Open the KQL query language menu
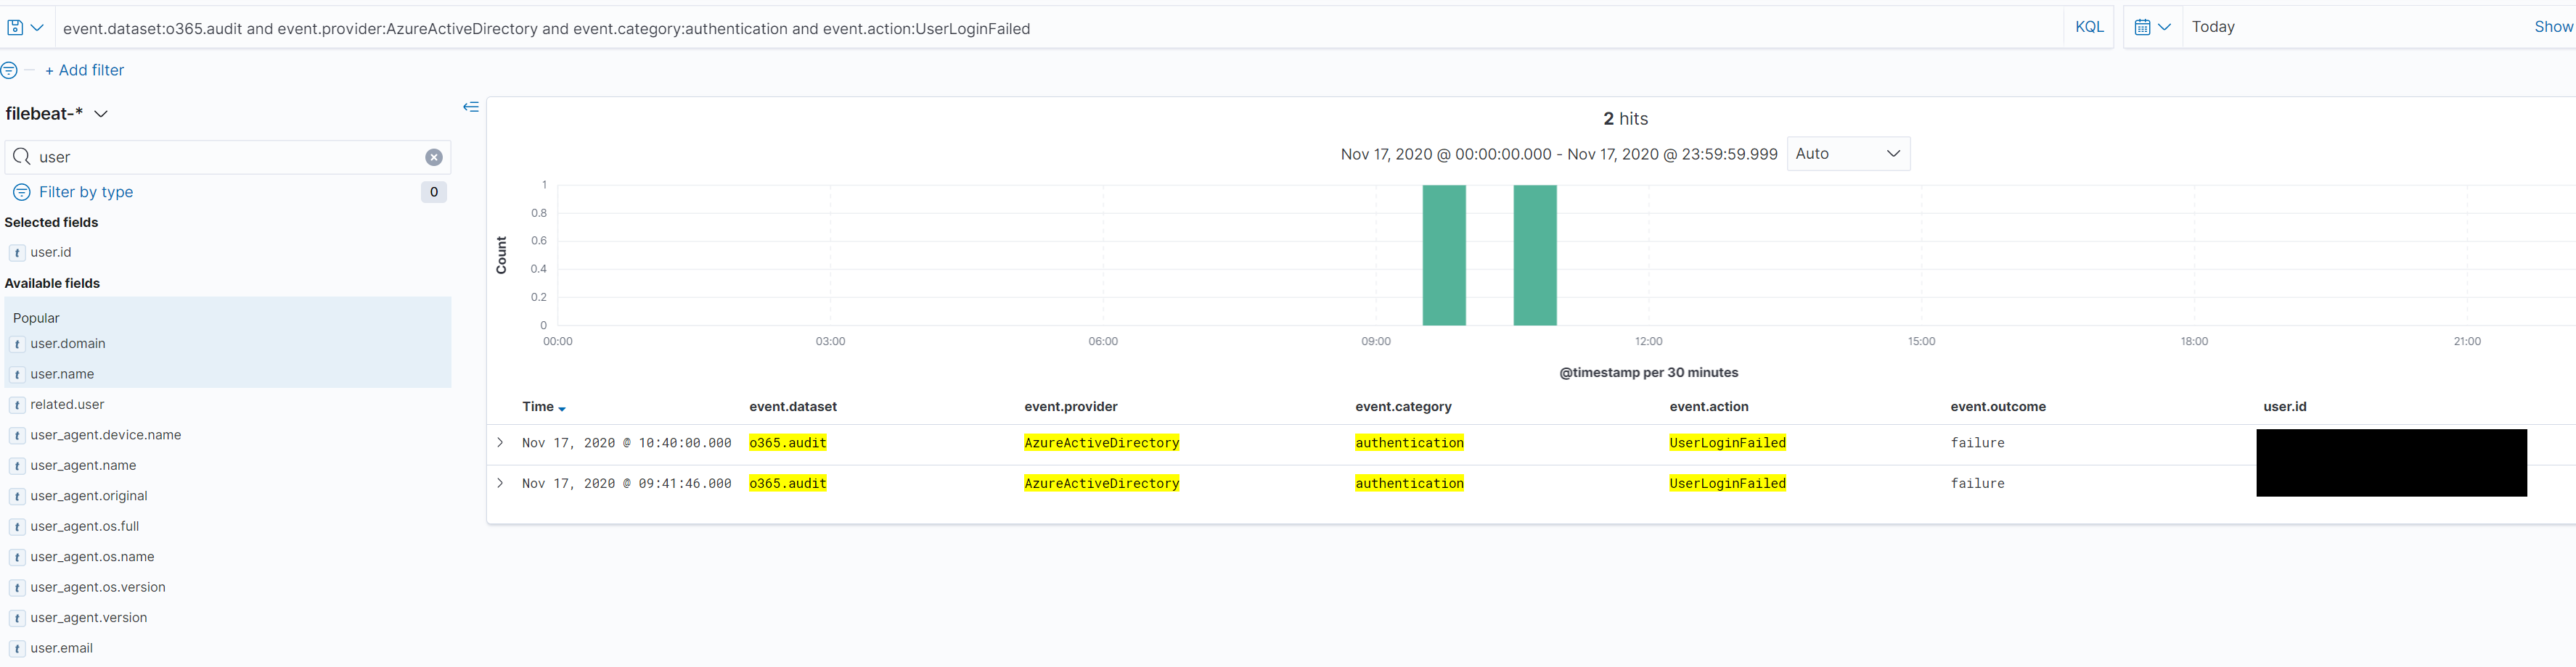 click(x=2088, y=26)
